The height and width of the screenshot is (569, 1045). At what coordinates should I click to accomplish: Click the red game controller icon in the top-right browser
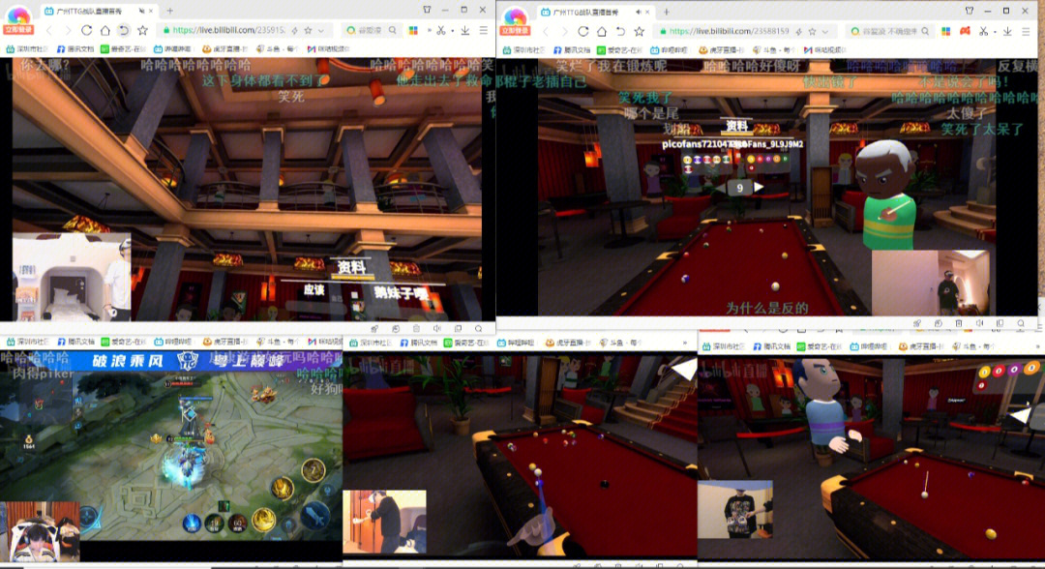(965, 31)
